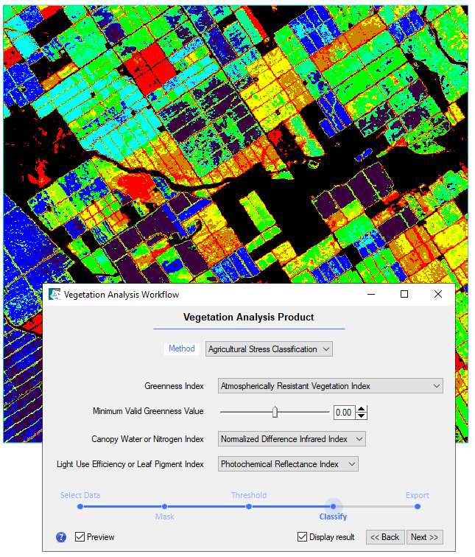The height and width of the screenshot is (557, 475).
Task: Select the Threshold workflow step node
Action: tap(249, 506)
